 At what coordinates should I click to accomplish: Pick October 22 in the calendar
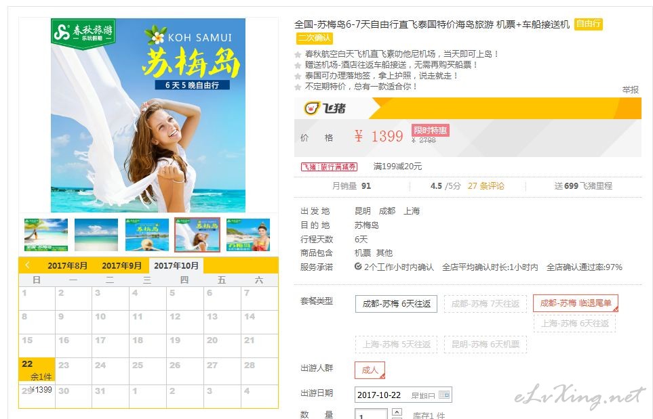tap(37, 370)
